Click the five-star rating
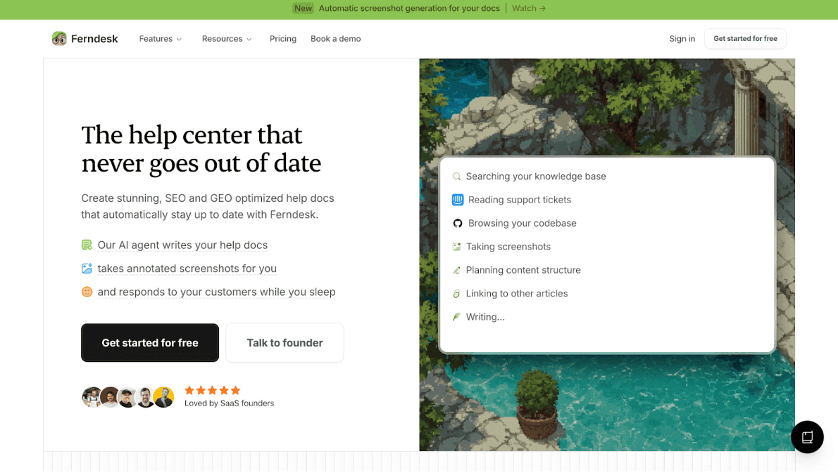Image resolution: width=838 pixels, height=476 pixels. pos(212,390)
